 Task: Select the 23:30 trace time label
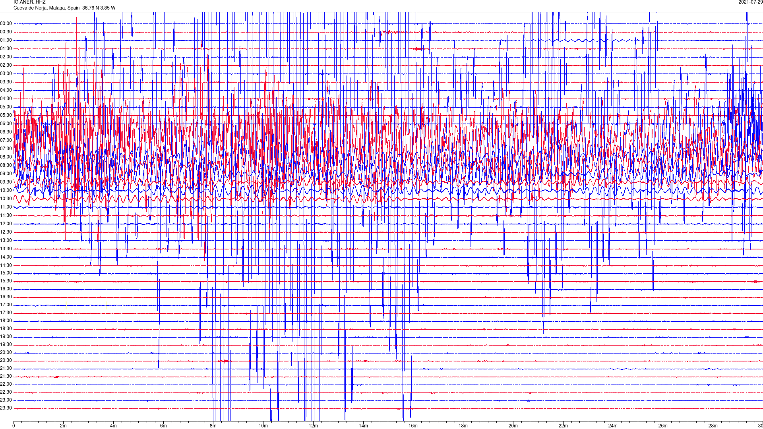6,408
